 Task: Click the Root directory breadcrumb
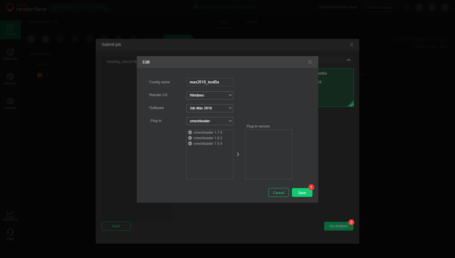40,54
